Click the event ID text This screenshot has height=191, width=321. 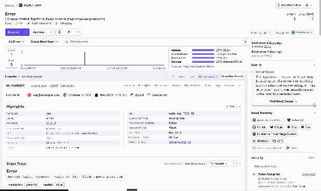tap(15, 85)
